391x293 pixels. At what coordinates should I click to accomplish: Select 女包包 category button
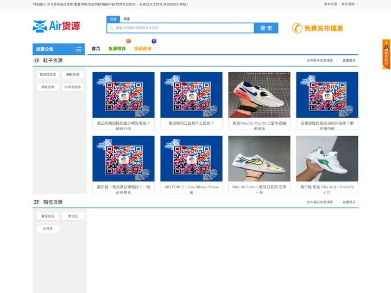[x=48, y=229]
